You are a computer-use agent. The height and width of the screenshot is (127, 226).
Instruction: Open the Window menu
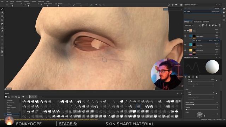pyautogui.click(x=19, y=1)
